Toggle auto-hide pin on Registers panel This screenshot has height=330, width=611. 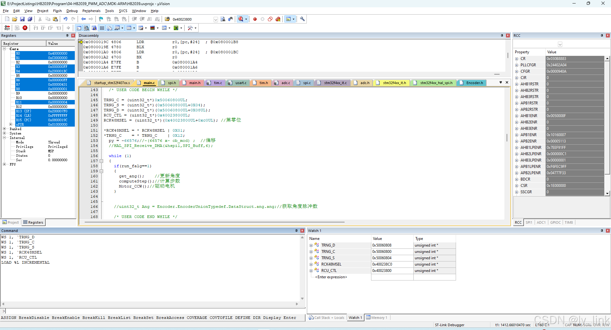coord(67,36)
